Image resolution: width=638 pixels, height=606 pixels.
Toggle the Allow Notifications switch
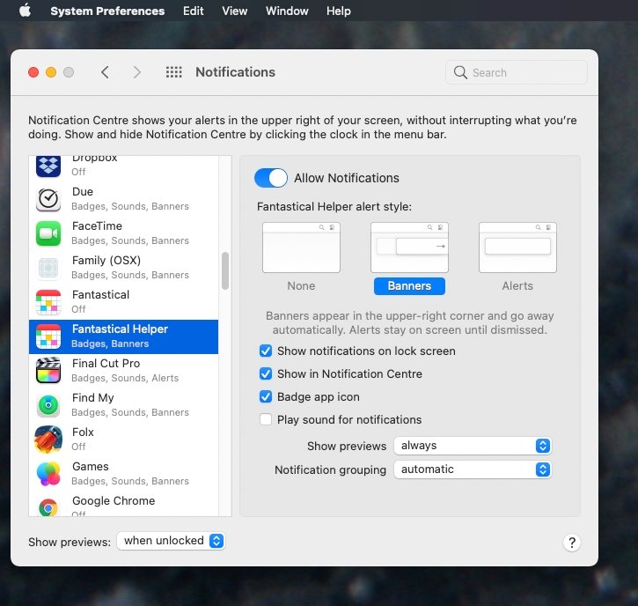click(x=270, y=178)
